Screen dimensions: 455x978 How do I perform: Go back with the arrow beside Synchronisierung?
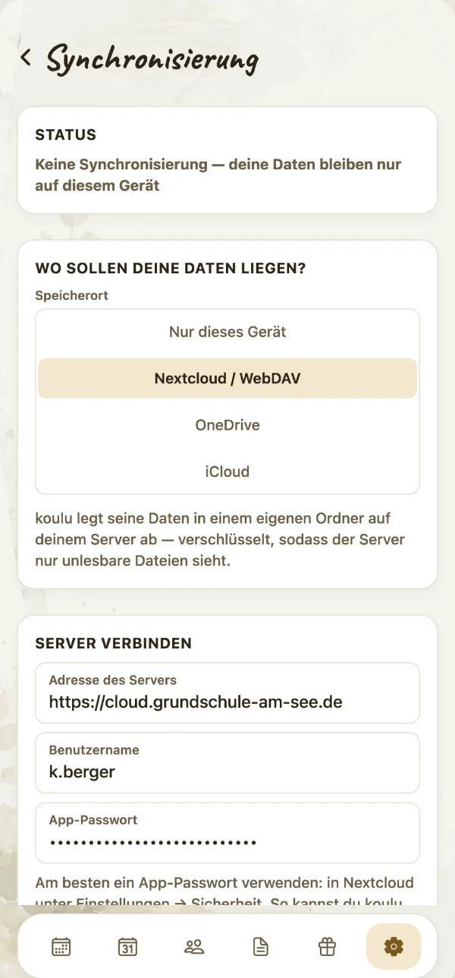[x=26, y=58]
